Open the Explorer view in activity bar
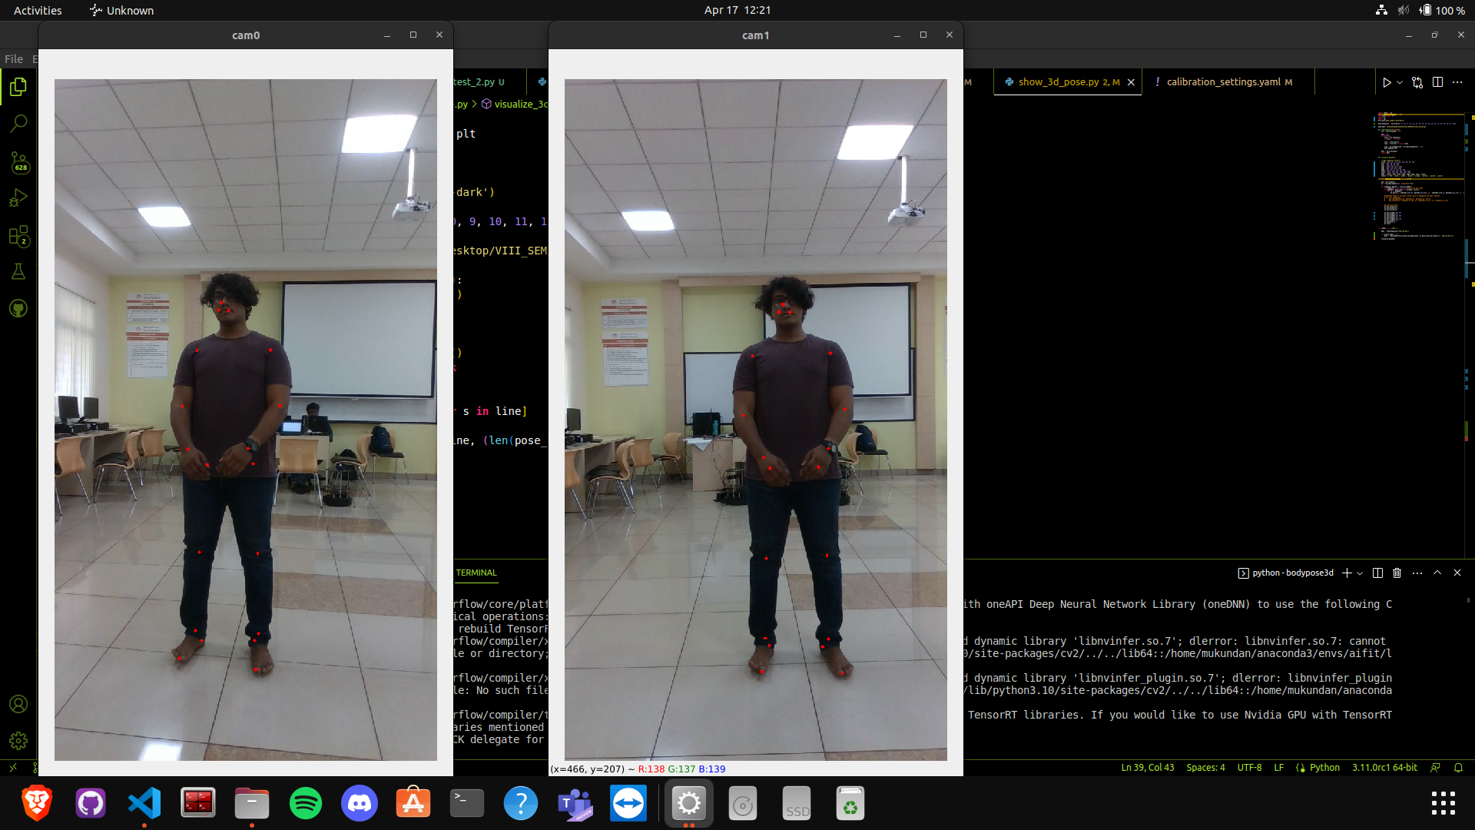 (x=18, y=87)
